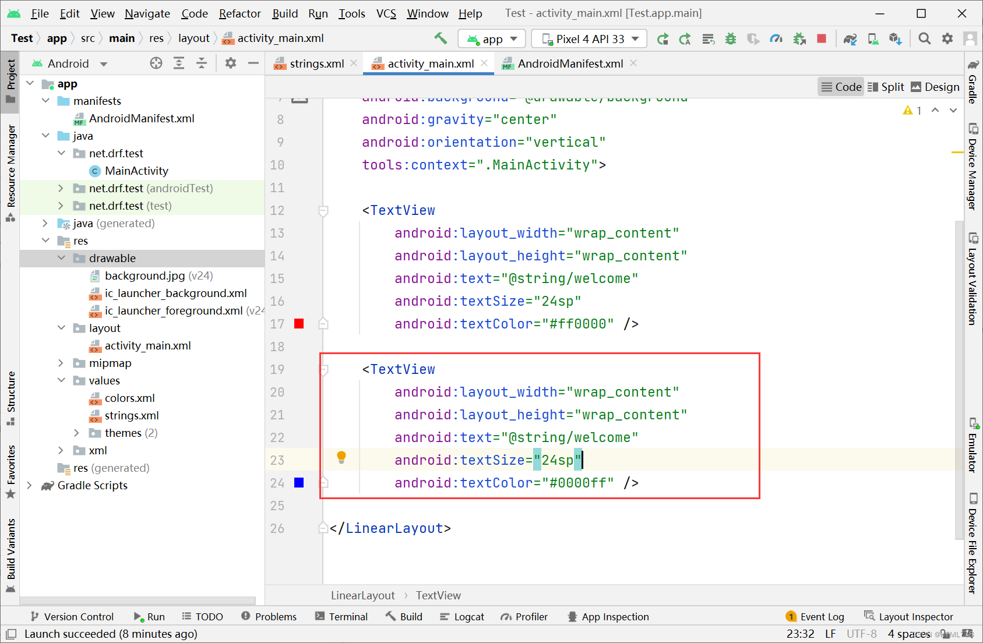The height and width of the screenshot is (643, 983).
Task: Click Select Opened File target icon
Action: pyautogui.click(x=156, y=63)
